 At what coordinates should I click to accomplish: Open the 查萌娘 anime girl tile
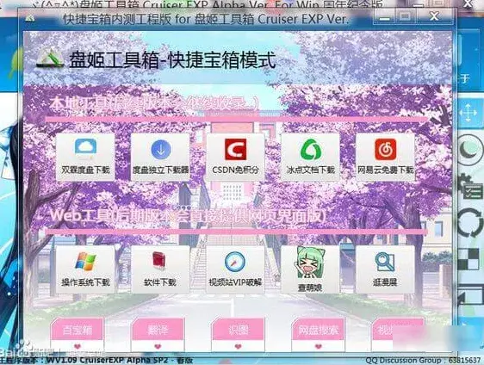pyautogui.click(x=311, y=269)
